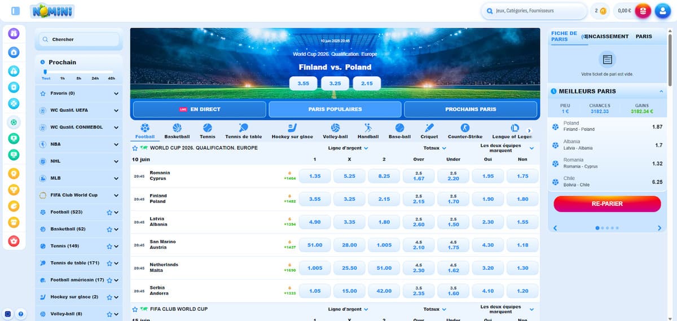Image resolution: width=677 pixels, height=321 pixels.
Task: Select 15.00 draw odds for Serbia Andorra
Action: pos(350,291)
